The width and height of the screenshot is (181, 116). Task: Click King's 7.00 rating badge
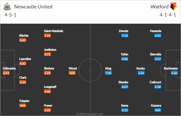(x=108, y=73)
